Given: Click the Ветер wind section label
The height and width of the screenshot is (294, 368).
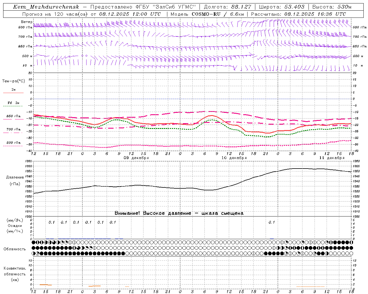Looking at the screenshot, I should click(x=27, y=22).
